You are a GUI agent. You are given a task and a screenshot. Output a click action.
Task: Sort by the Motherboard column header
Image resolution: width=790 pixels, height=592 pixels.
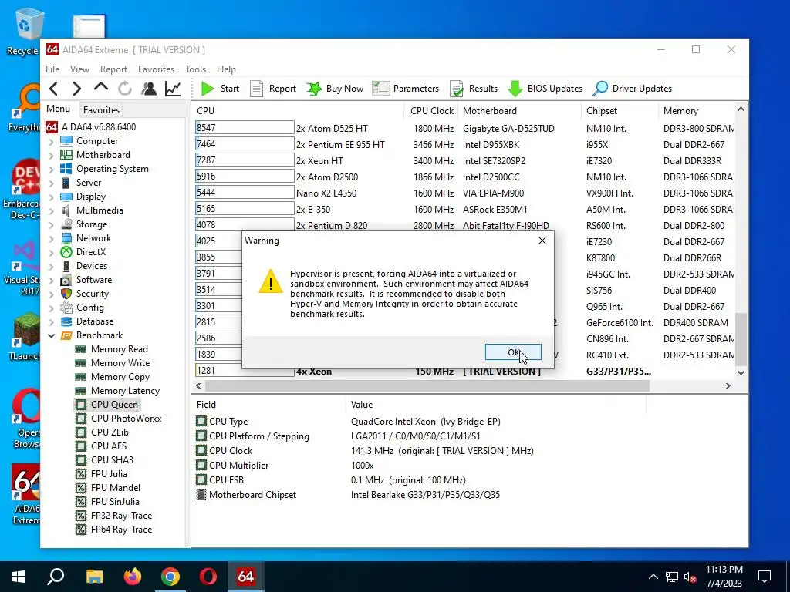(518, 111)
